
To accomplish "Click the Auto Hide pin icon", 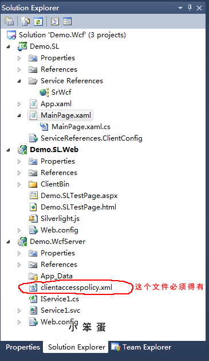I will coord(190,8).
